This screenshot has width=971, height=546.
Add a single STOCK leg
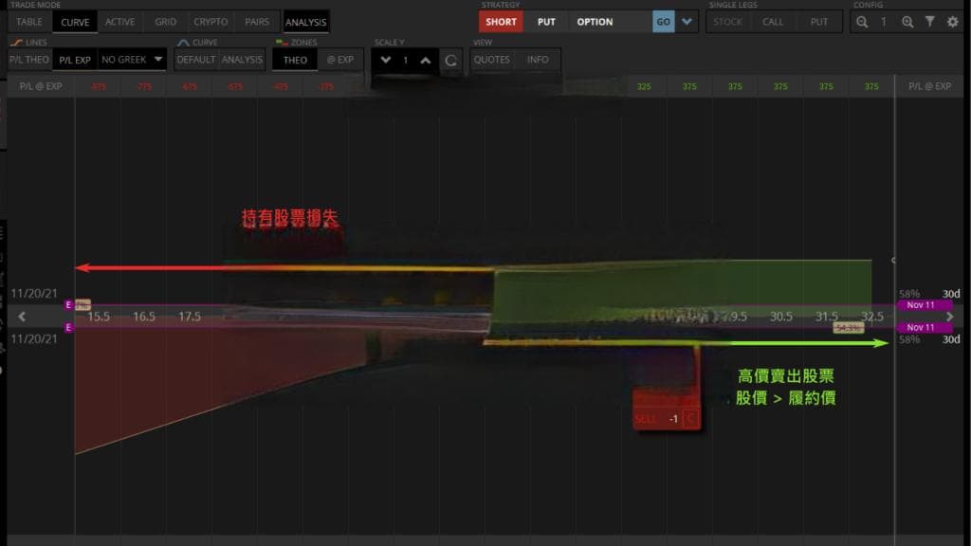point(727,22)
